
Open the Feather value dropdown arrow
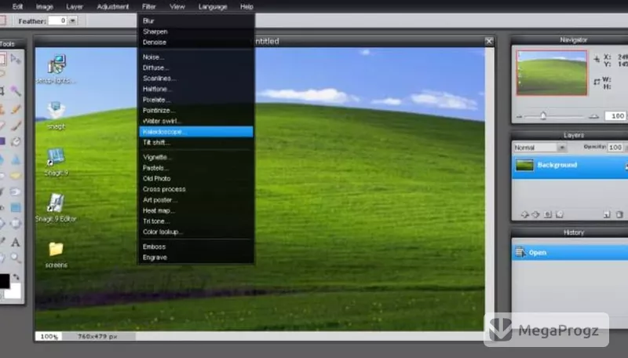[x=72, y=20]
